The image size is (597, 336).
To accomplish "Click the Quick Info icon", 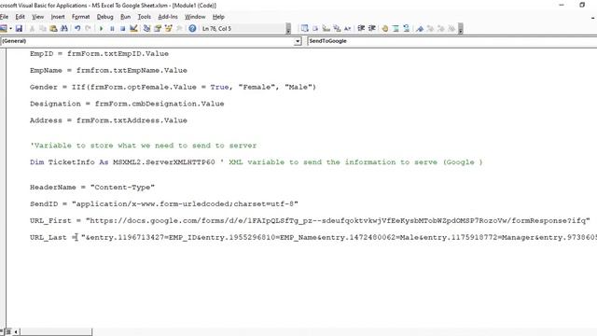I will [x=326, y=29].
